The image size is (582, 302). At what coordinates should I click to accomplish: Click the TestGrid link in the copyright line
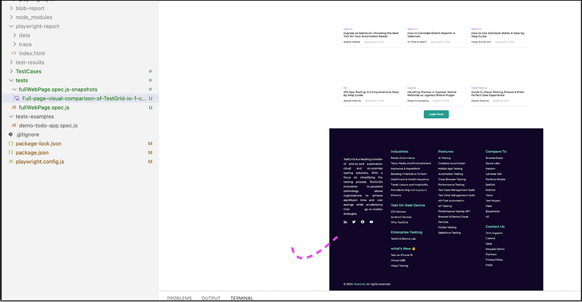tap(359, 284)
